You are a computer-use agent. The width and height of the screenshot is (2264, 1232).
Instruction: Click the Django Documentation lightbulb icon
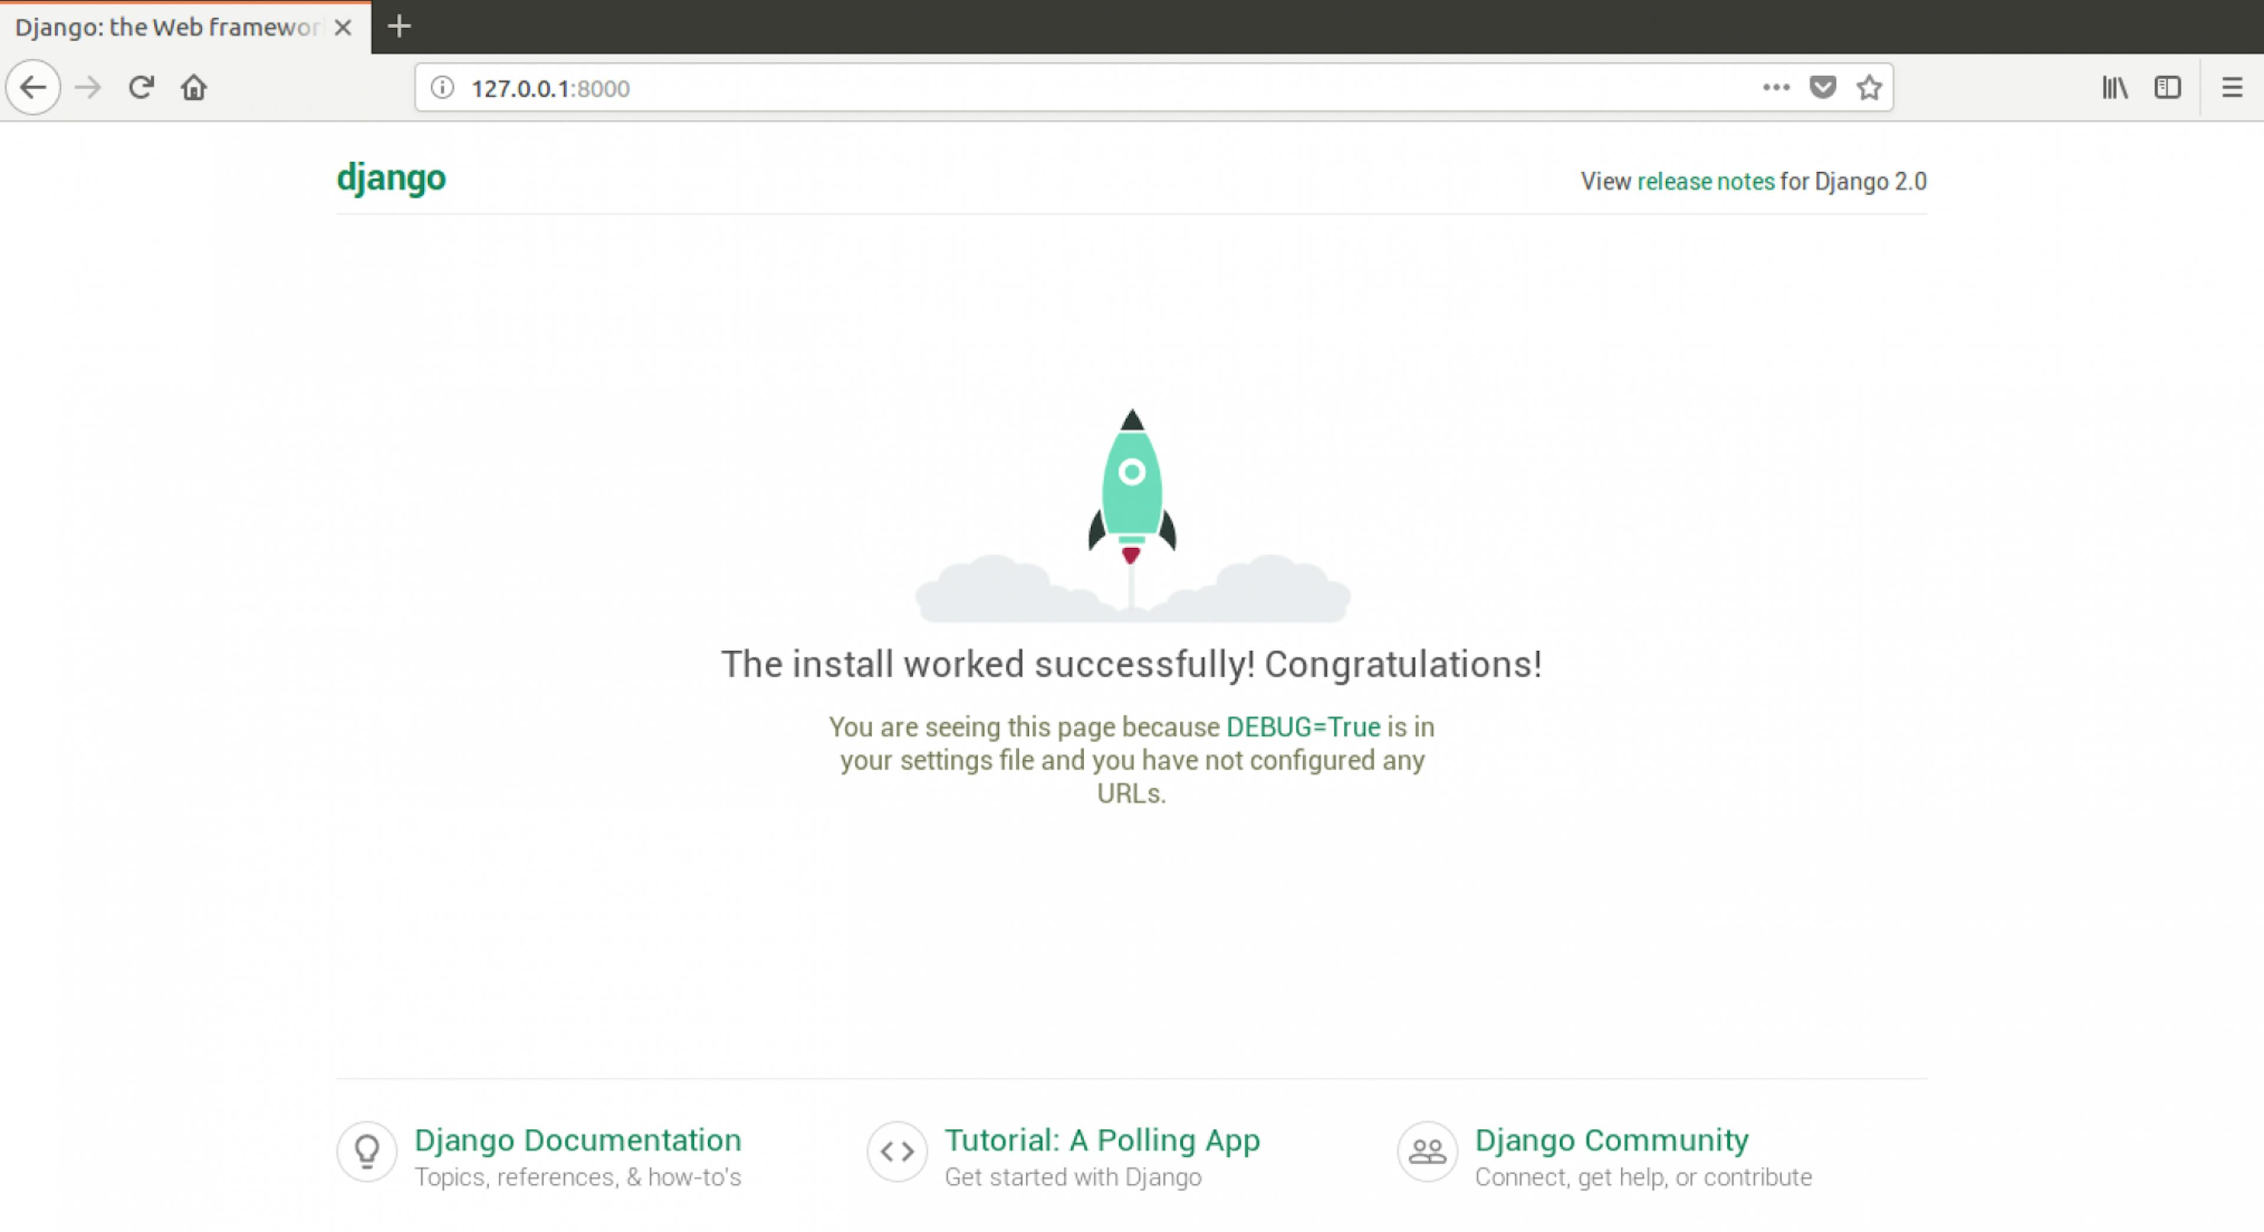[x=367, y=1152]
